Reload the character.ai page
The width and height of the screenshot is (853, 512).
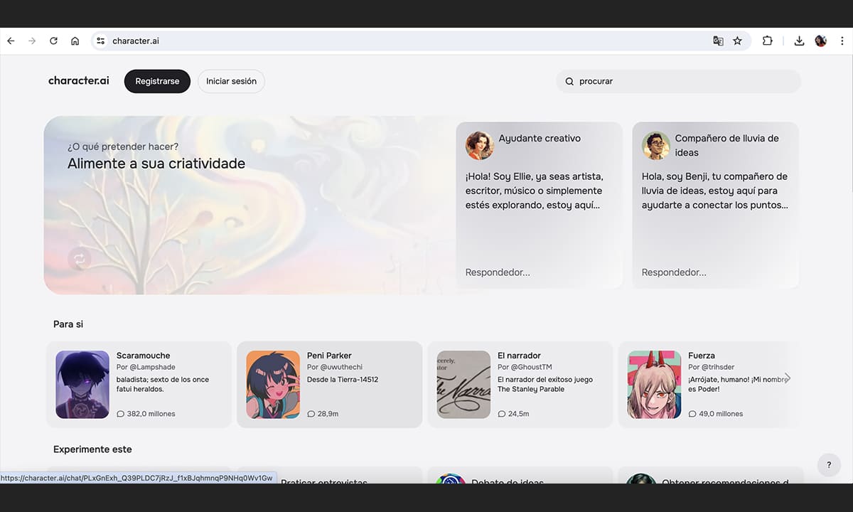pyautogui.click(x=53, y=41)
